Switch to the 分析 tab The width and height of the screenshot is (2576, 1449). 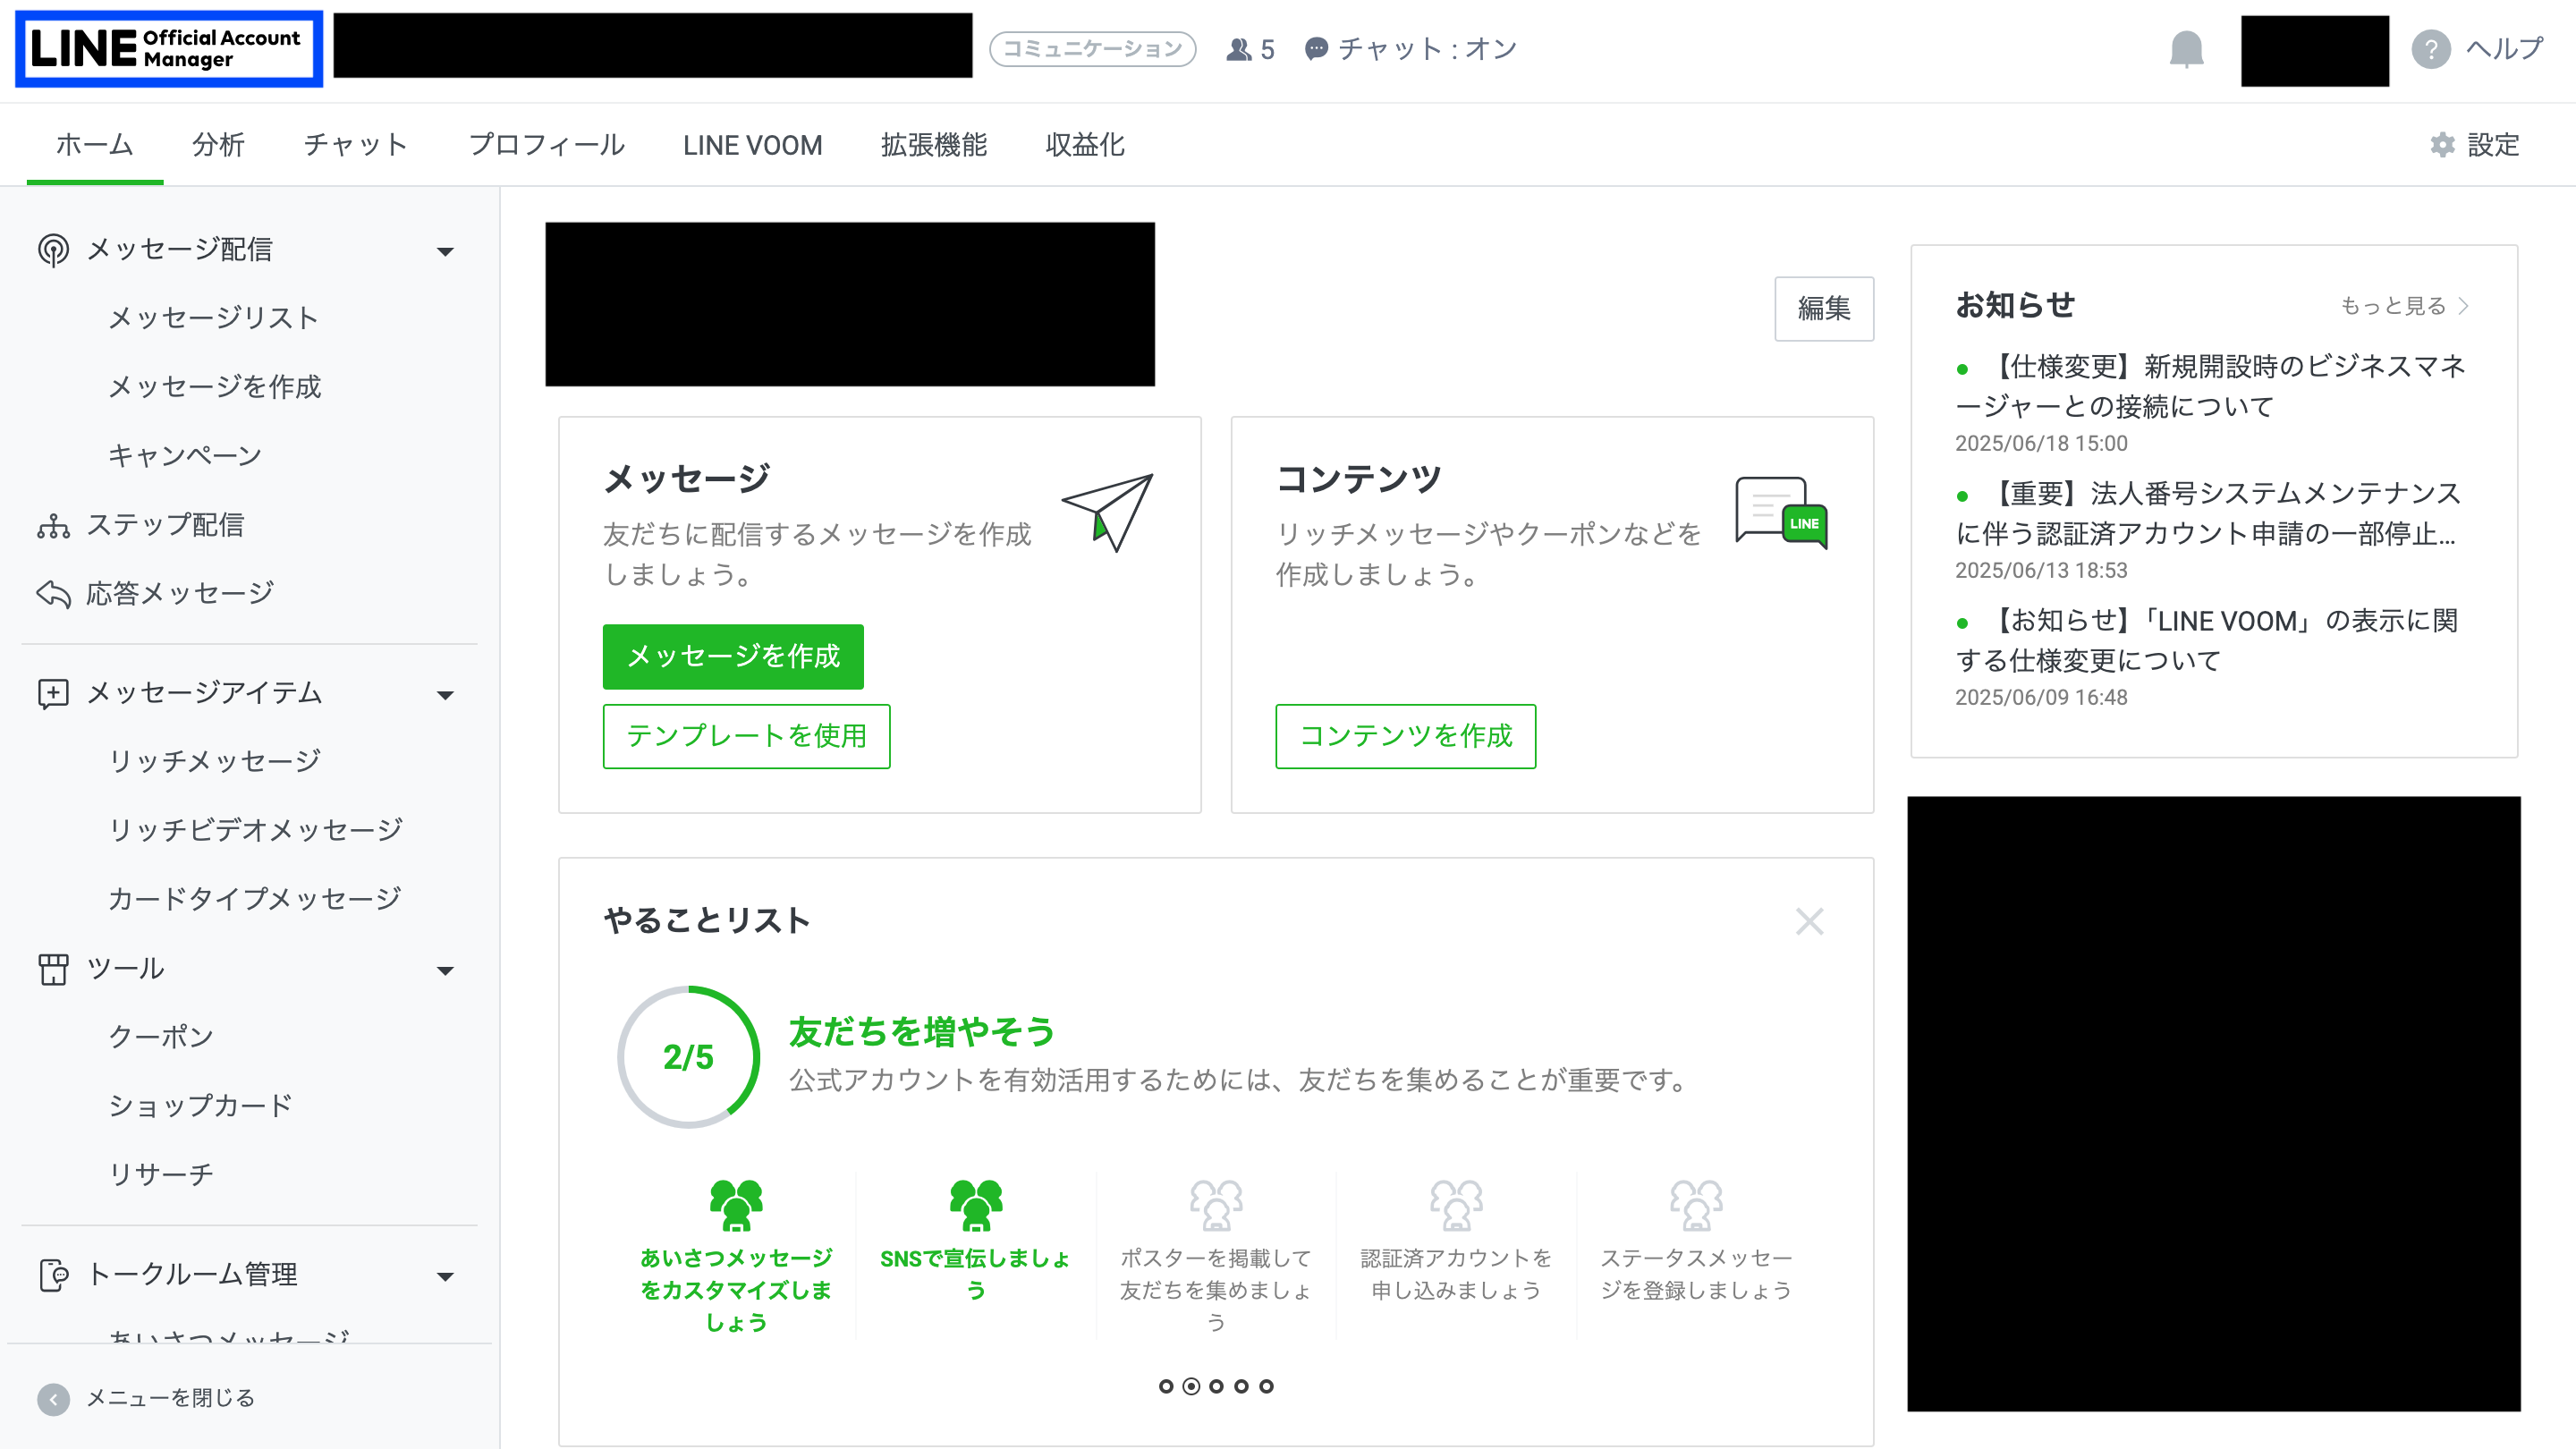coord(218,145)
